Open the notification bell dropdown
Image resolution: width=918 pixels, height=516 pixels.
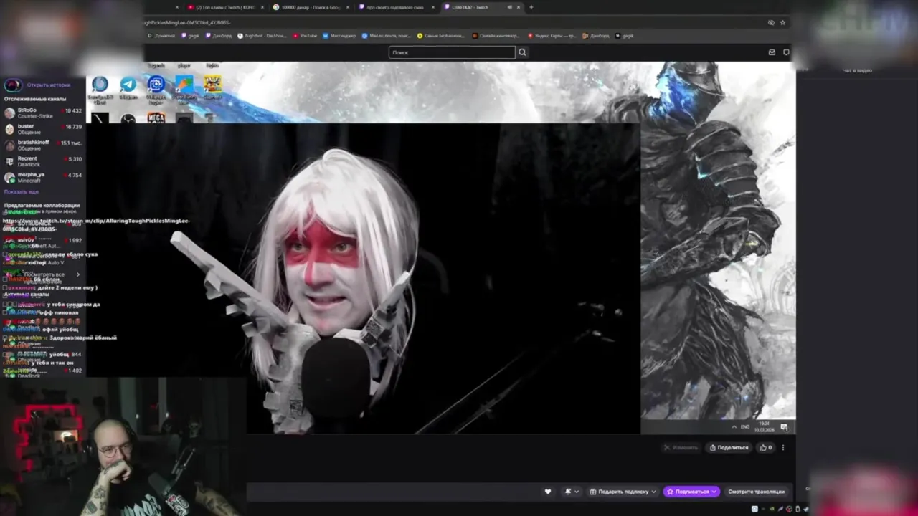(x=572, y=492)
